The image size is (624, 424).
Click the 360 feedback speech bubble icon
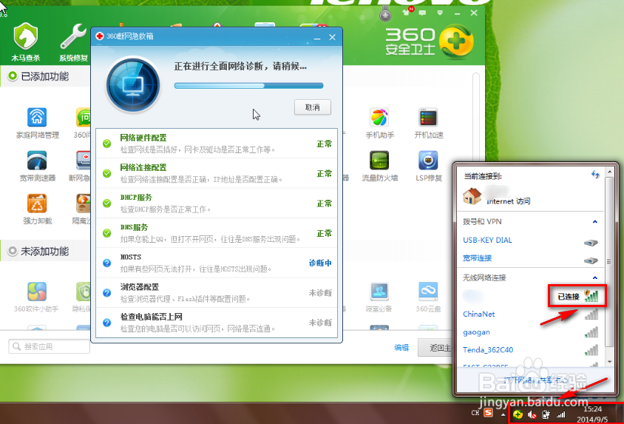pos(422,13)
